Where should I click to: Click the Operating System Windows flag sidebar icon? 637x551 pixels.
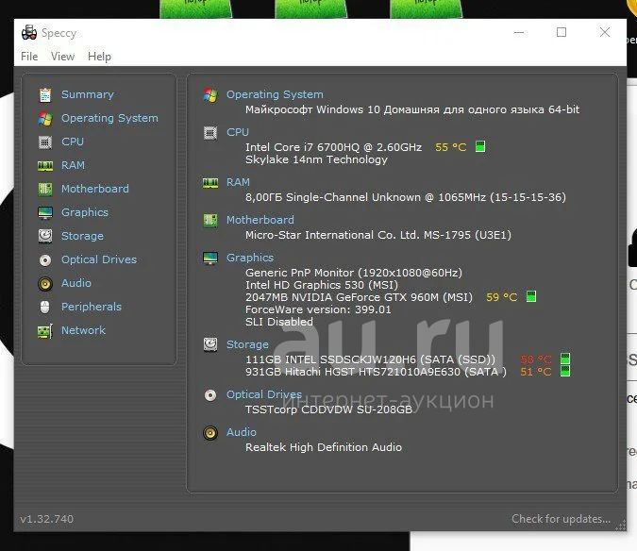(45, 119)
